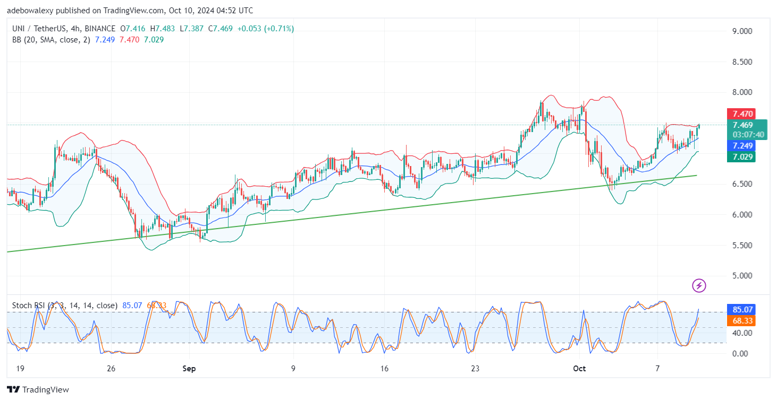The height and width of the screenshot is (401, 777).
Task: Click the 6.000 price axis label
Action: click(x=741, y=215)
